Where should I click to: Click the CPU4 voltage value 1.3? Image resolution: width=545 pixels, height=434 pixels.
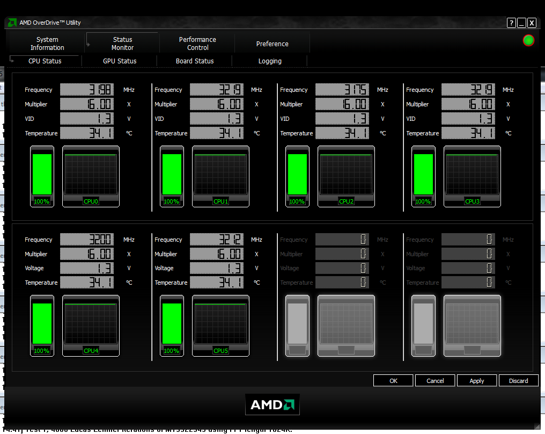click(x=87, y=268)
